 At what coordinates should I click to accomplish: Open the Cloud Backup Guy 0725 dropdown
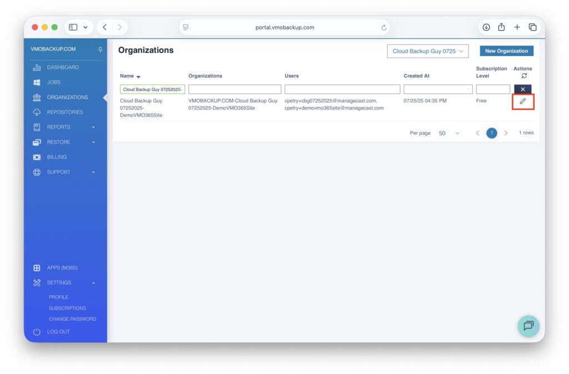pyautogui.click(x=427, y=51)
